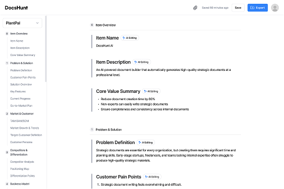This screenshot has height=189, width=284.
Task: Go to Core Value Summary sidebar link
Action: click(x=23, y=55)
